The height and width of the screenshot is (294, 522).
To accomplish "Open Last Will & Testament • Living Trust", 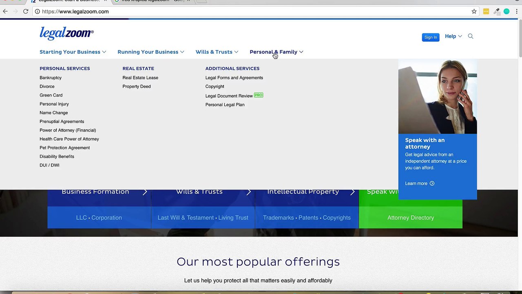I will 203,218.
